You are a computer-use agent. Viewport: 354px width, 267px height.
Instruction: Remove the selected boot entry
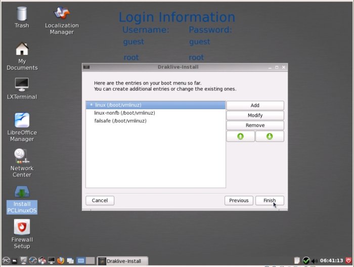255,125
